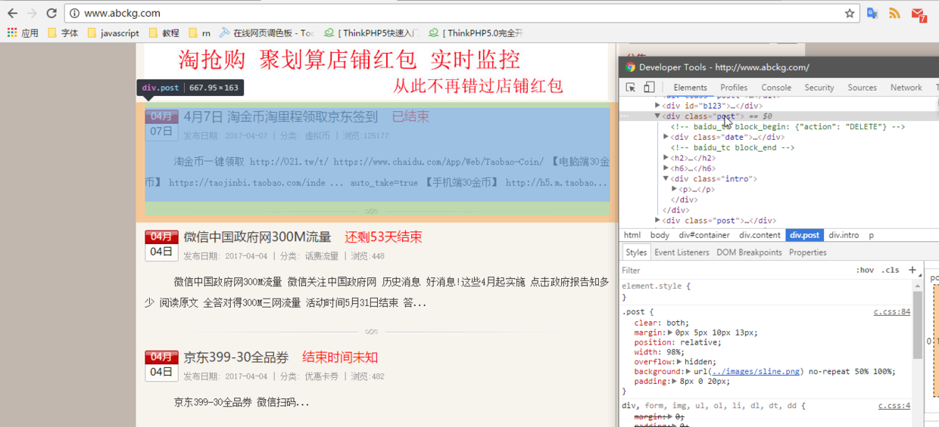Select the DOM Breakpoints sidebar tab

click(x=749, y=252)
